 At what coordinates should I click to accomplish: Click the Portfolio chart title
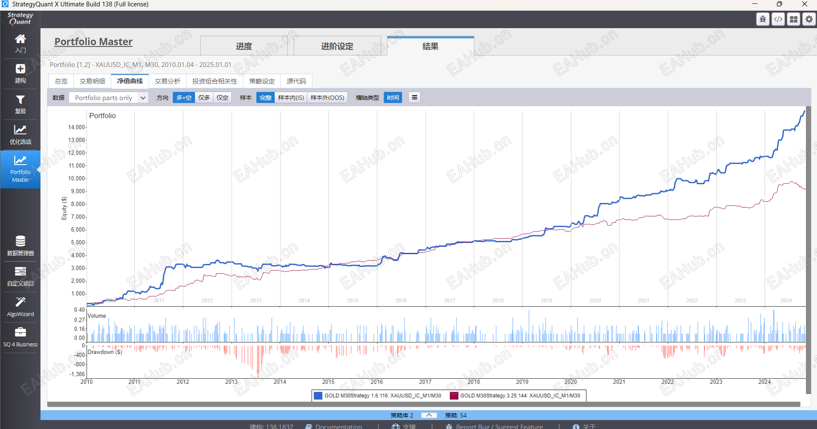(x=102, y=116)
